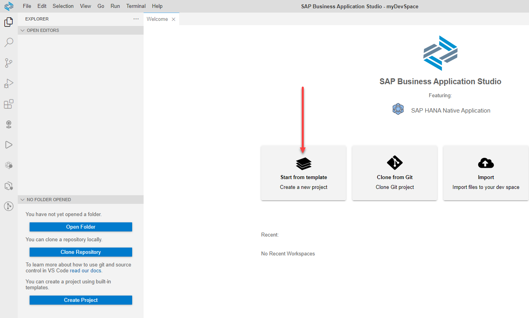
Task: Open the Explorer view in the activity bar
Action: [x=8, y=22]
